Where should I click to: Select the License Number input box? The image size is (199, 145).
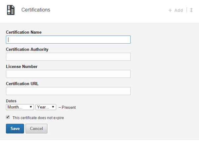pos(68,74)
